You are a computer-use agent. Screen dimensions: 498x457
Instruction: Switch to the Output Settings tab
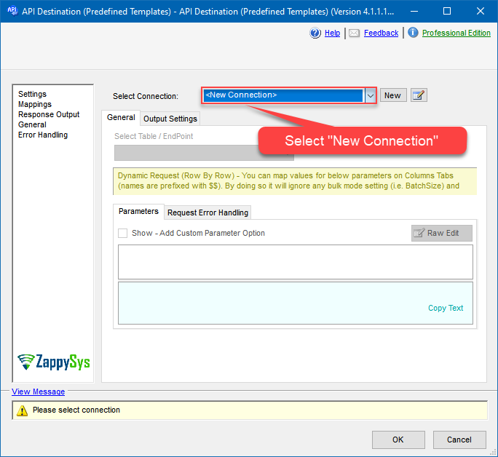coord(170,119)
